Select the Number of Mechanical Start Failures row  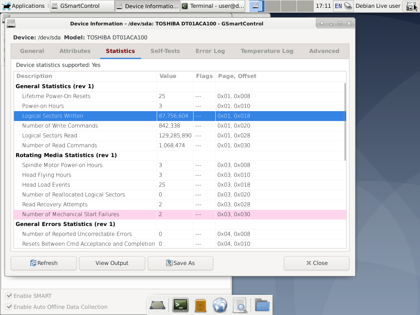(180, 214)
